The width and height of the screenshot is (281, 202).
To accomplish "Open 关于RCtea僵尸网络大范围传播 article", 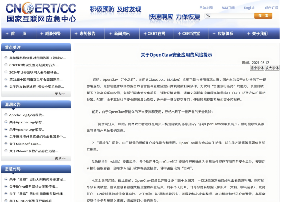I will point(34,187).
